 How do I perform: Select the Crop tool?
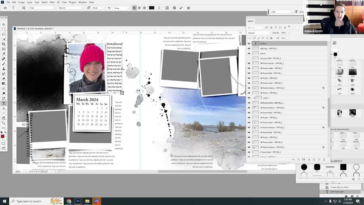pos(4,44)
